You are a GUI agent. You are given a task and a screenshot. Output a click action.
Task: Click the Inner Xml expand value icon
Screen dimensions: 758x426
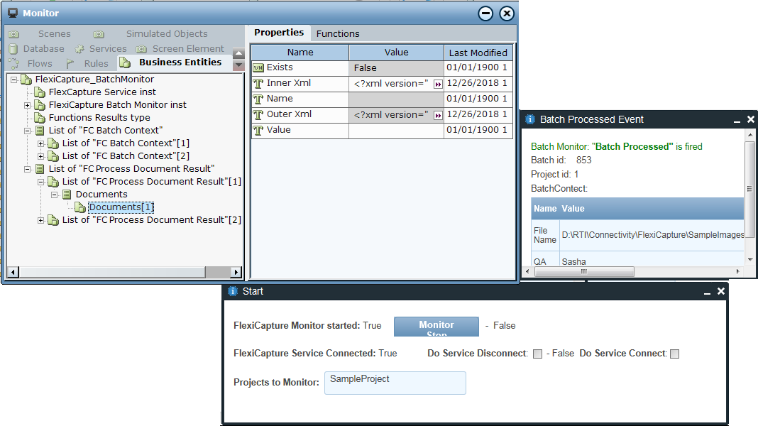[438, 84]
